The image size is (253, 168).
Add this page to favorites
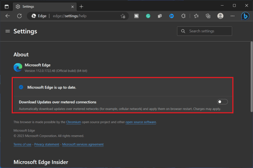point(123,16)
